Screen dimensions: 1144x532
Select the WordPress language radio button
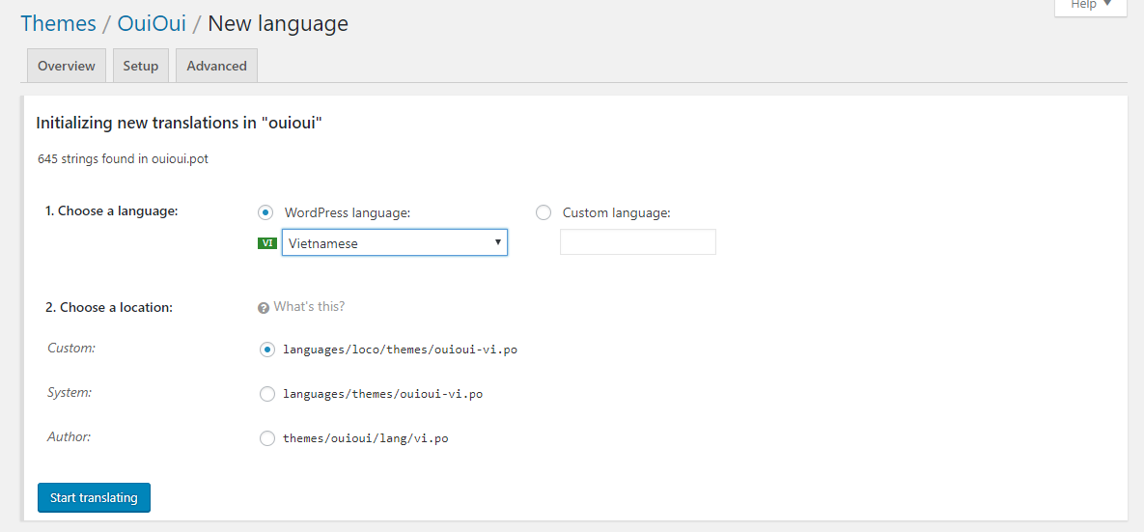(265, 212)
